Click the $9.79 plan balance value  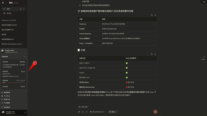(23, 72)
